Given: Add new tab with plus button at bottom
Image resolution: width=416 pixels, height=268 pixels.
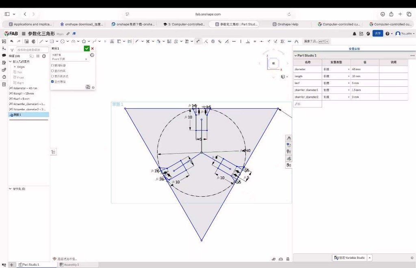Looking at the screenshot, I should click(x=11, y=265).
